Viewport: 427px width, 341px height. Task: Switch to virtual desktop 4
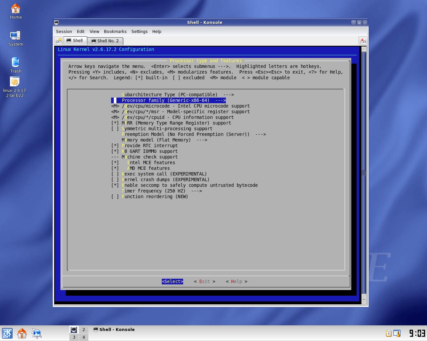[x=83, y=337]
